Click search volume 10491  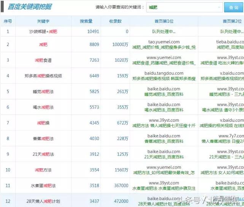pos(93,32)
